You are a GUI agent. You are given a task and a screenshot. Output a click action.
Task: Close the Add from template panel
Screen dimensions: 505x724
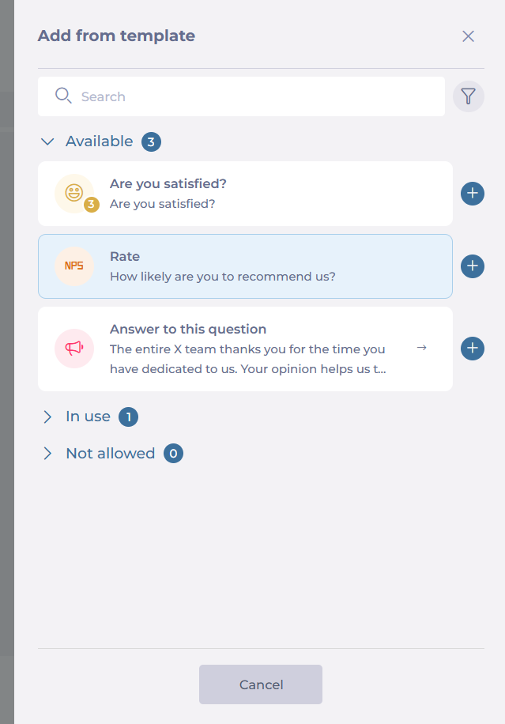(x=468, y=36)
